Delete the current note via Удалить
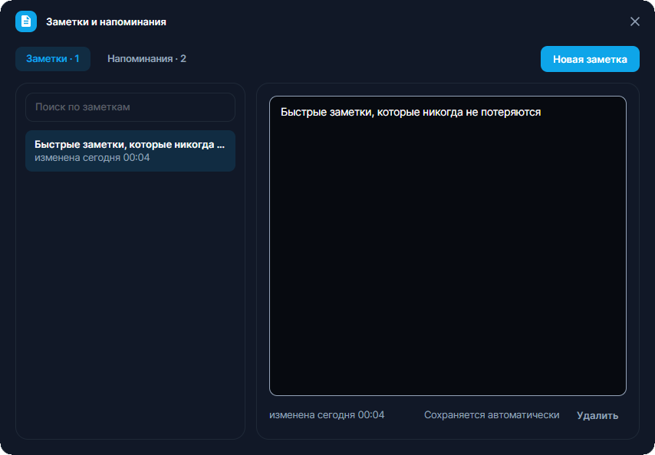 [x=597, y=415]
